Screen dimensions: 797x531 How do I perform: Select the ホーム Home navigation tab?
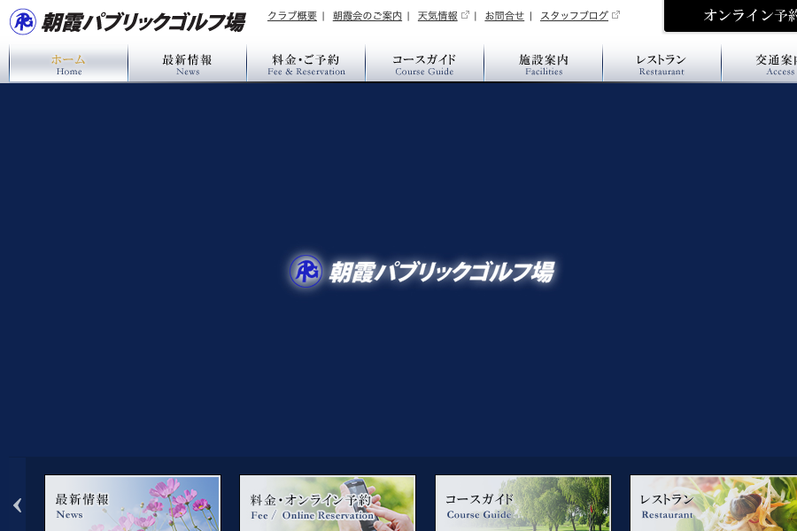point(68,63)
